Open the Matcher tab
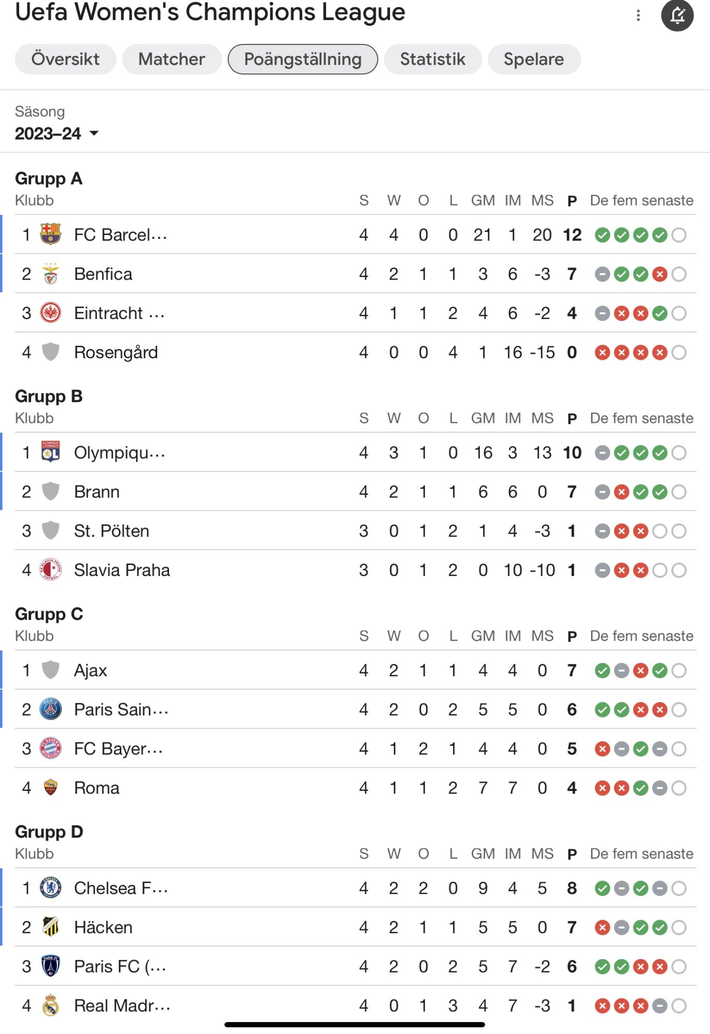This screenshot has height=1034, width=710. click(172, 59)
